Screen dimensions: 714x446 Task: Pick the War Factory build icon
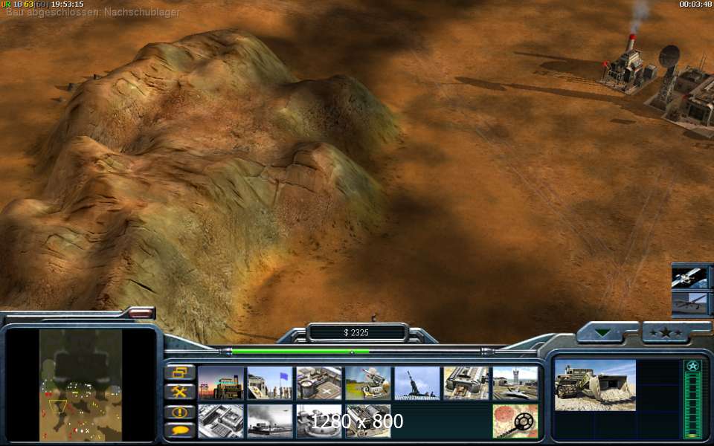click(467, 384)
